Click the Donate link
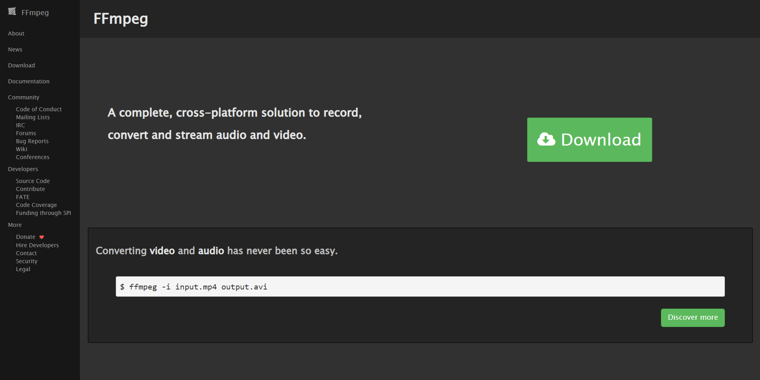760x380 pixels. coord(26,237)
